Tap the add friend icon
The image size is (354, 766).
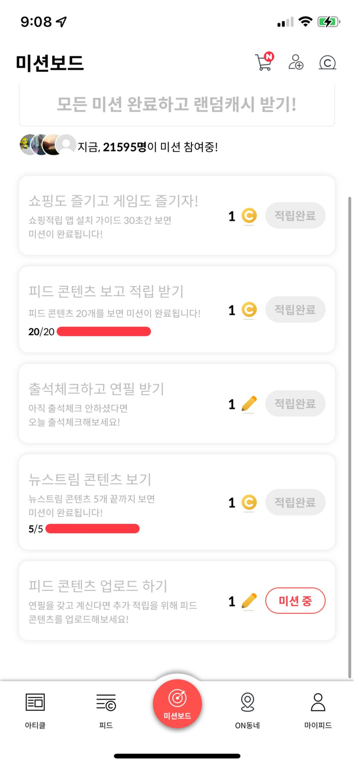click(x=296, y=62)
